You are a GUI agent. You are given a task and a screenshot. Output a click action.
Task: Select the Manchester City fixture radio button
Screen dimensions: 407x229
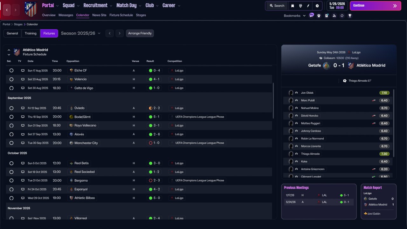(x=11, y=143)
